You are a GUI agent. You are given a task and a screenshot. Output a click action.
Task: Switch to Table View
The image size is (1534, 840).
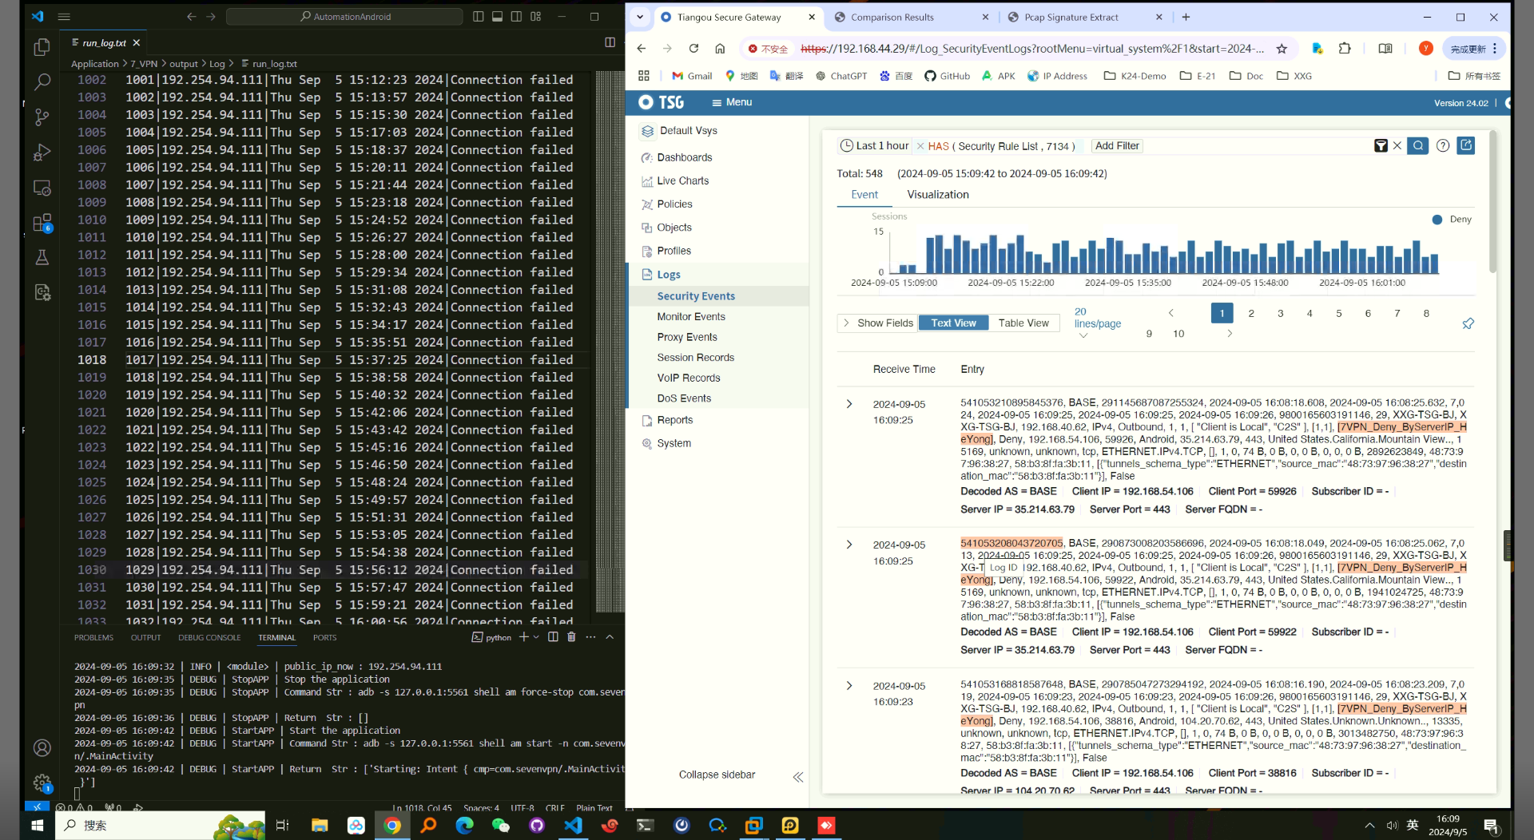pyautogui.click(x=1023, y=323)
